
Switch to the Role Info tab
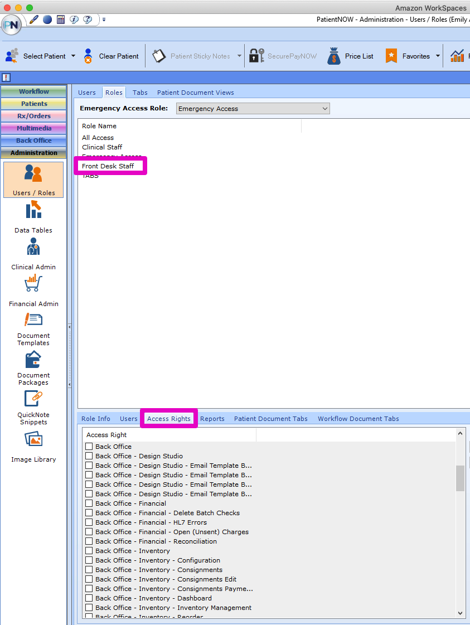click(x=96, y=419)
